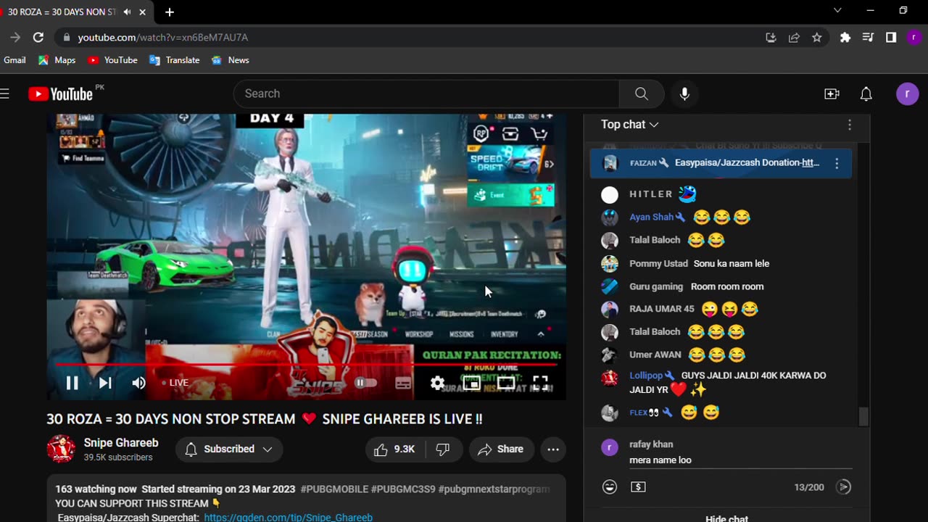Open Super Chat dollar icon
This screenshot has width=928, height=522.
point(638,487)
